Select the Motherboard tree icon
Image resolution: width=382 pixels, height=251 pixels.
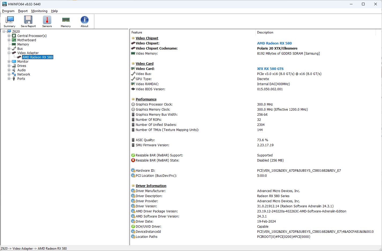pos(14,40)
